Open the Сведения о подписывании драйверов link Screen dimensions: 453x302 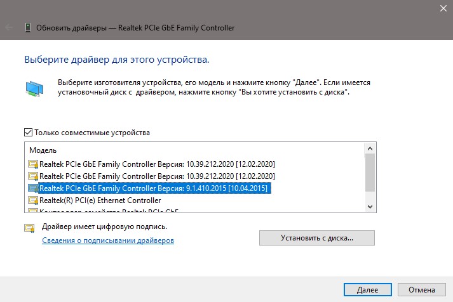(108, 240)
